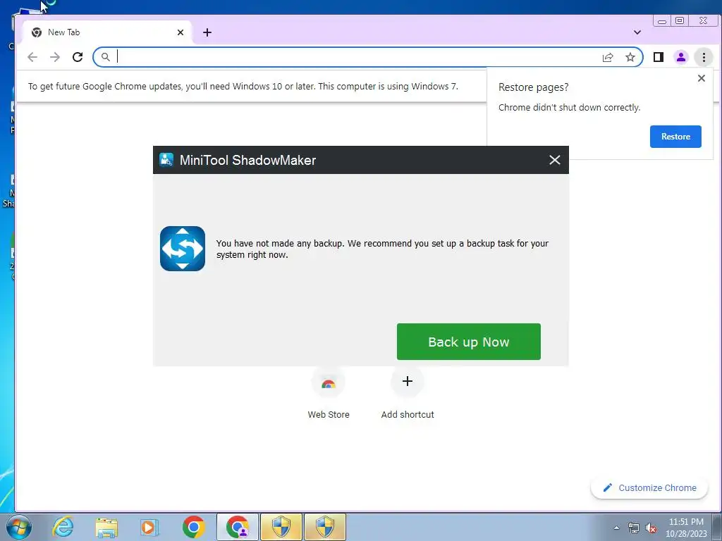Open the Windows Start menu

coord(19,527)
